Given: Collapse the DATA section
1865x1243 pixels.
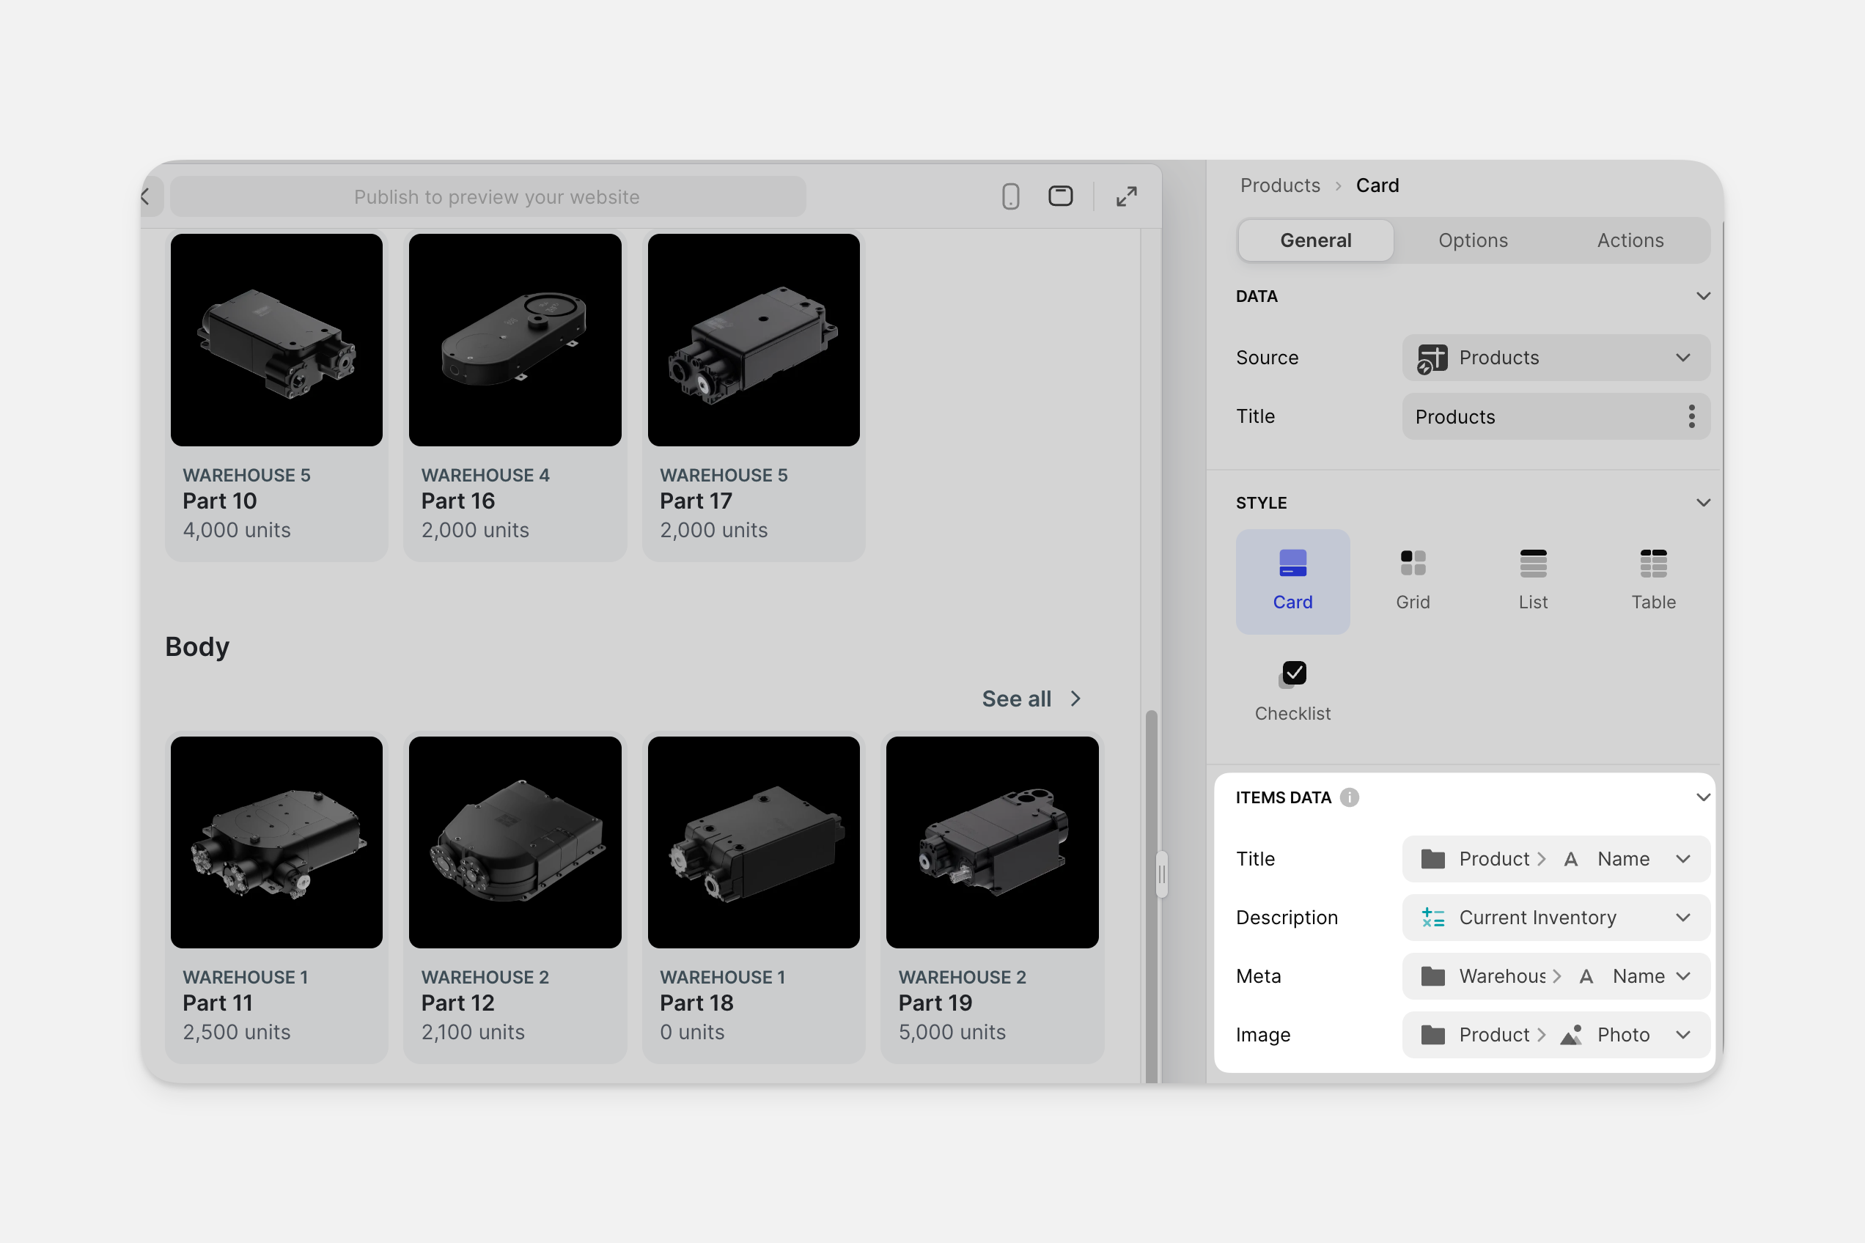Looking at the screenshot, I should coord(1702,295).
